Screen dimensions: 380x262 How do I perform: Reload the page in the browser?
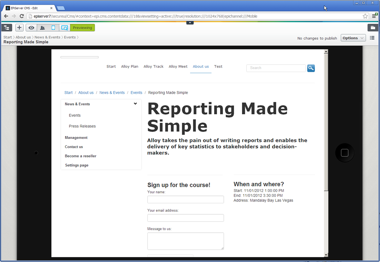tap(22, 16)
